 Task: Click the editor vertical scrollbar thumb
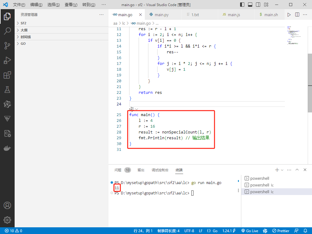(x=310, y=83)
